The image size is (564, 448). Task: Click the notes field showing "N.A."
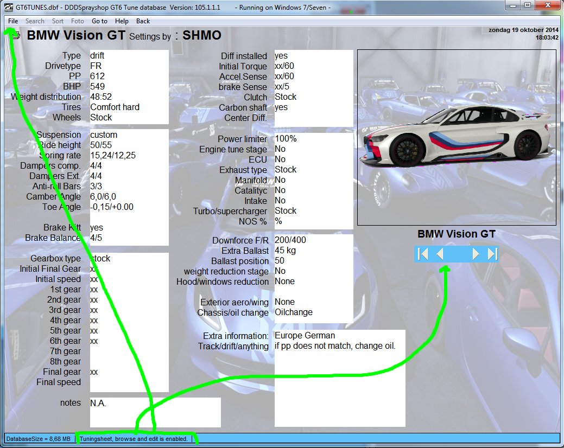tap(155, 412)
